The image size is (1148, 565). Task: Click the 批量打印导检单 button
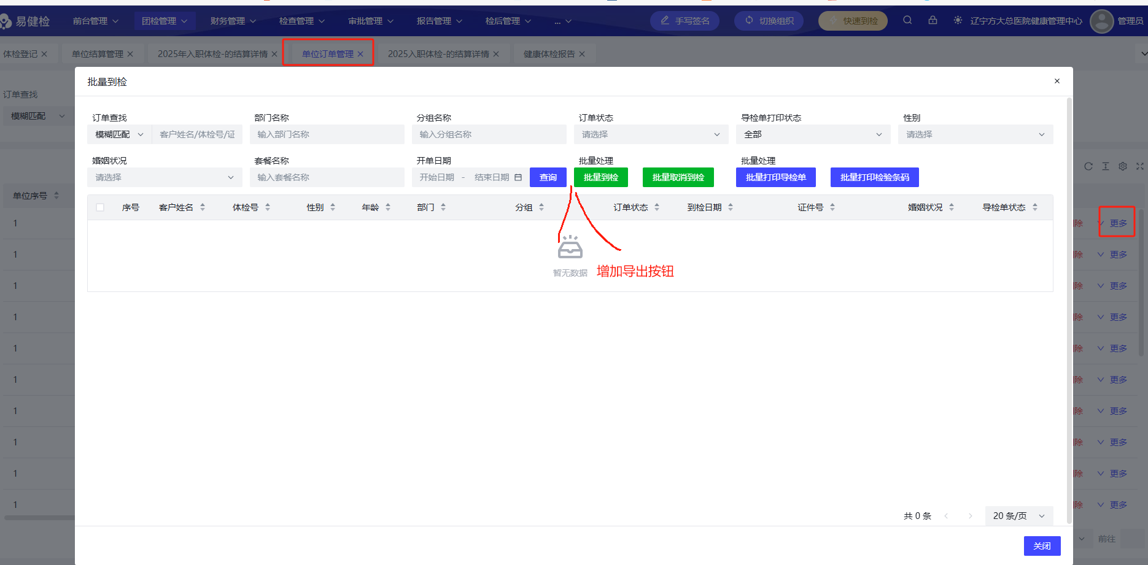pyautogui.click(x=776, y=177)
